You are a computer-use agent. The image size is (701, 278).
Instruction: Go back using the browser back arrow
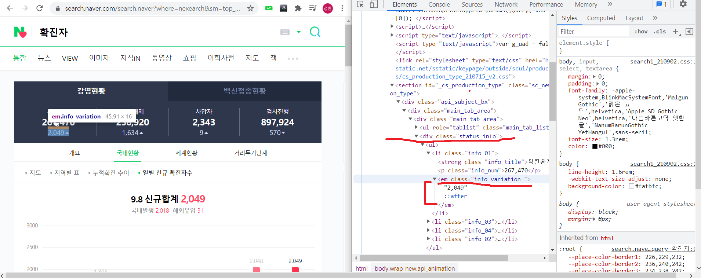[x=10, y=8]
